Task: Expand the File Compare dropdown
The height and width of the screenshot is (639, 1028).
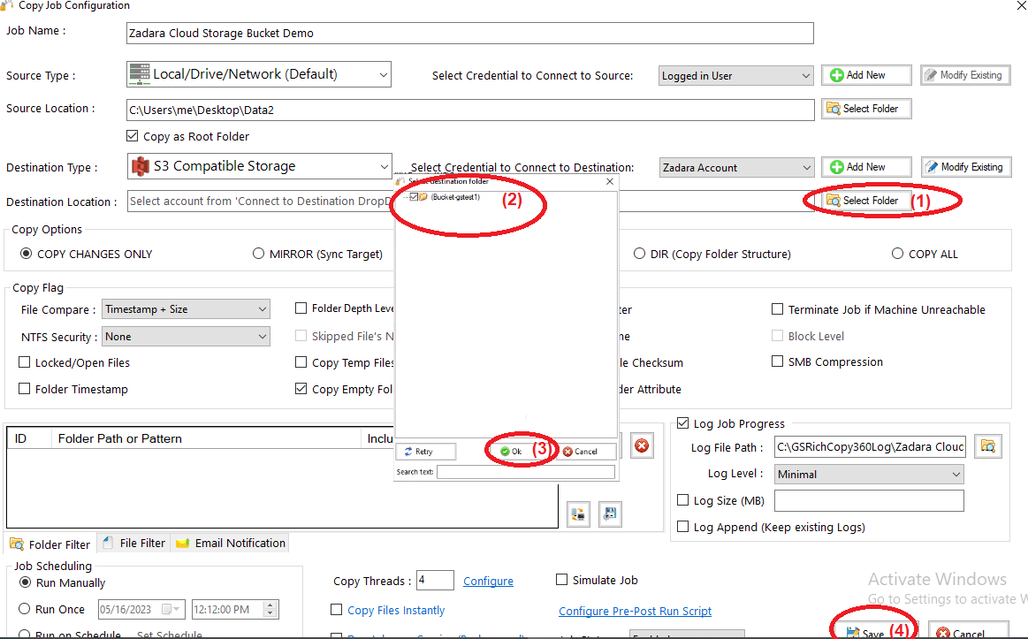Action: (186, 309)
